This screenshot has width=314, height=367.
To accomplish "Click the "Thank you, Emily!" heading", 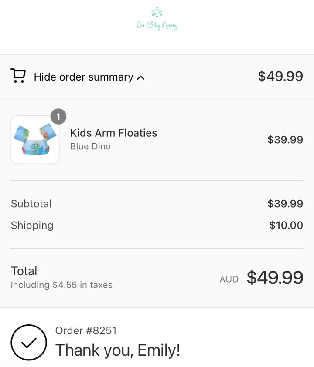I will (118, 350).
